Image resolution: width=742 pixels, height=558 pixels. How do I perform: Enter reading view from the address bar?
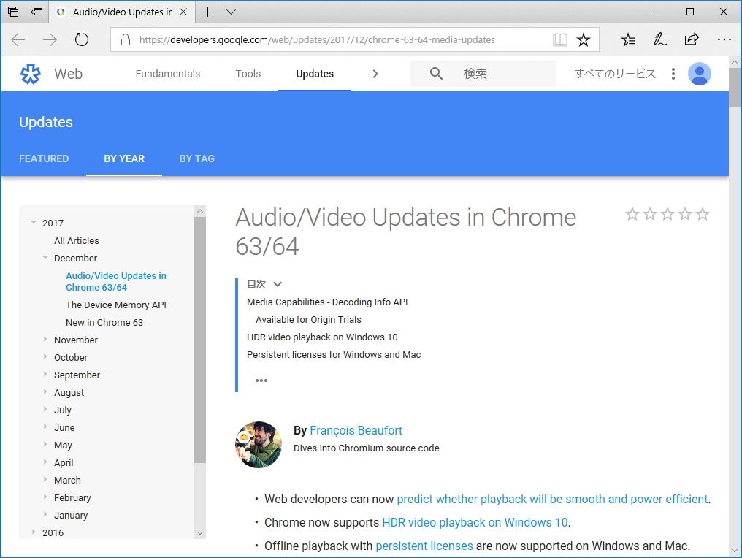point(559,40)
